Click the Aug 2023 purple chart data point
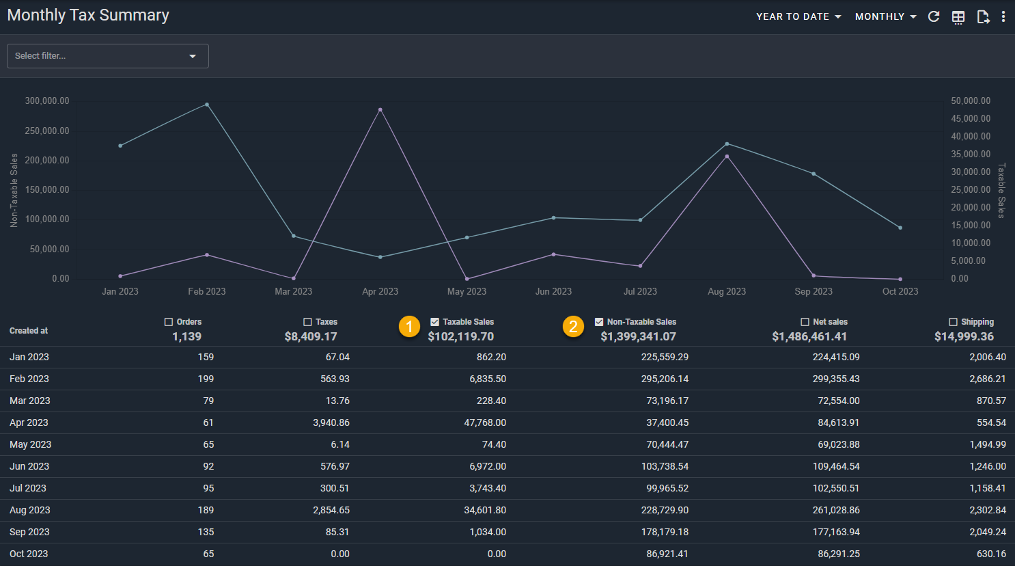Viewport: 1015px width, 566px height. pos(727,157)
